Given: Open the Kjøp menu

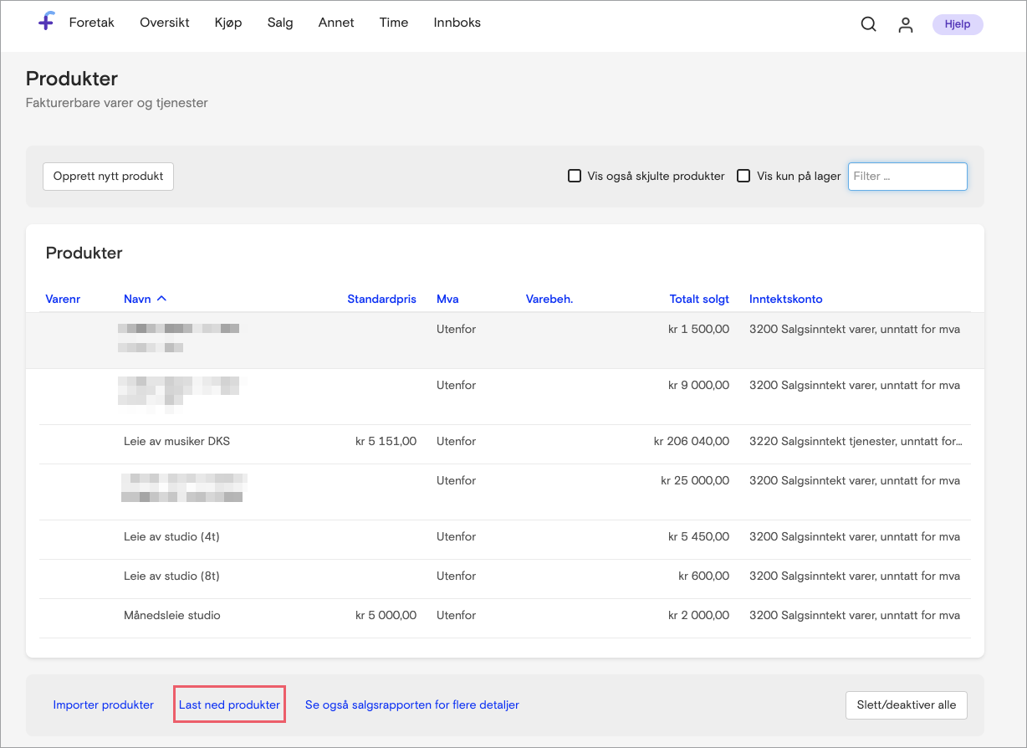Looking at the screenshot, I should click(x=228, y=23).
